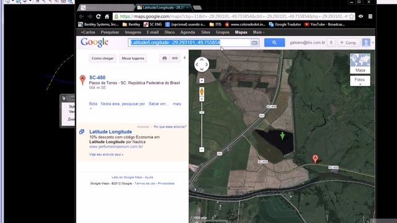The image size is (397, 223).
Task: Open the Chrome hamburger menu
Action: [x=370, y=17]
